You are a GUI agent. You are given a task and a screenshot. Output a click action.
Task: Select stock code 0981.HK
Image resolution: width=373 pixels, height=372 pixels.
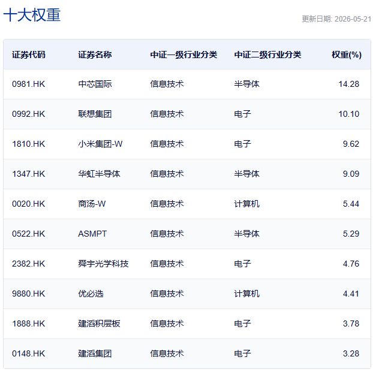pos(29,84)
